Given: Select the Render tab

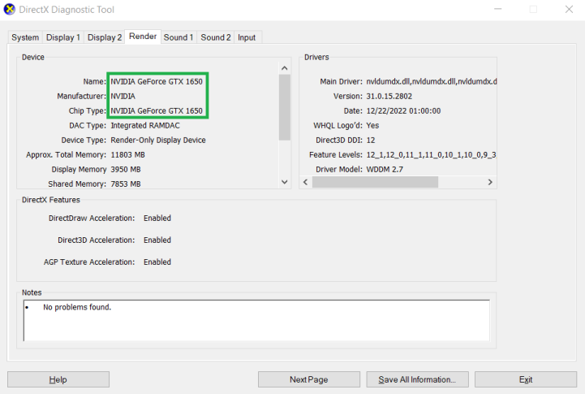Looking at the screenshot, I should click(143, 37).
